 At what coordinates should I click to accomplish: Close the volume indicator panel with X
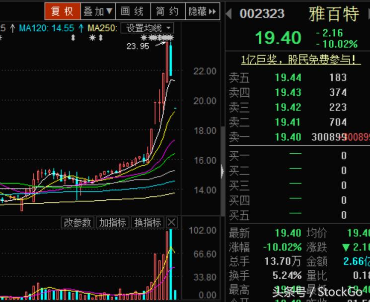pyautogui.click(x=171, y=222)
